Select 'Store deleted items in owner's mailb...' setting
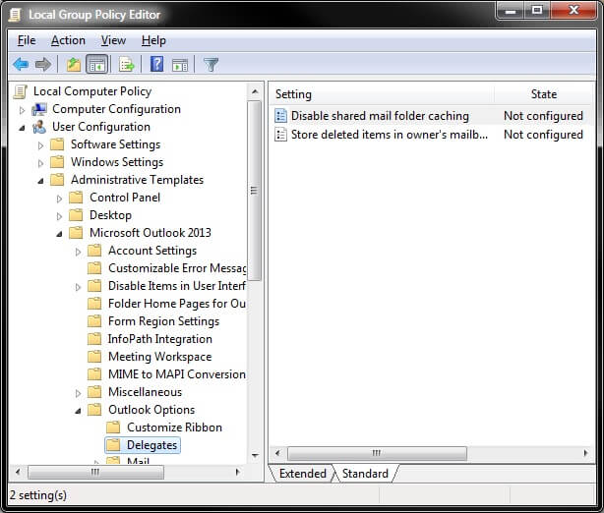 [390, 135]
